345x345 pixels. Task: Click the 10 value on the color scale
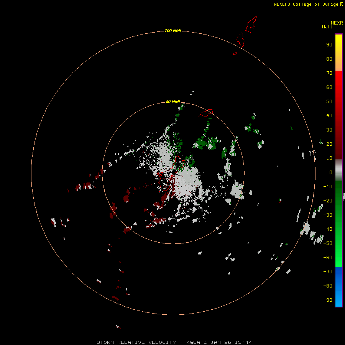click(x=329, y=158)
